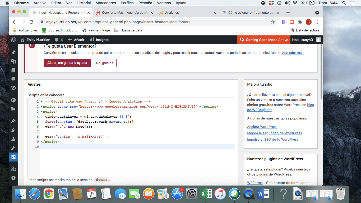Image resolution: width=361 pixels, height=203 pixels.
Task: Click orange layout extension icon
Action: point(292,22)
